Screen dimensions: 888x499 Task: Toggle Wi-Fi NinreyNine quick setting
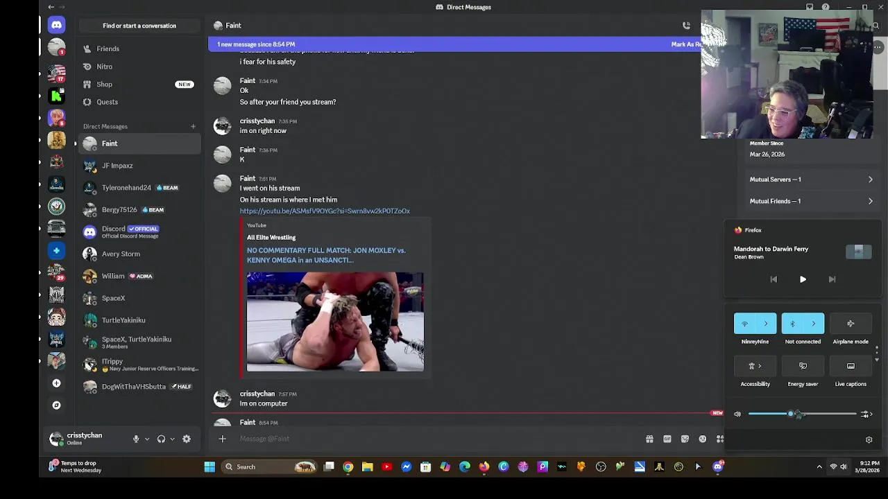[745, 324]
